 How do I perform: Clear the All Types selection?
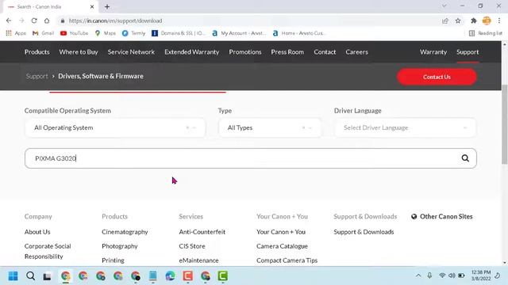(303, 127)
